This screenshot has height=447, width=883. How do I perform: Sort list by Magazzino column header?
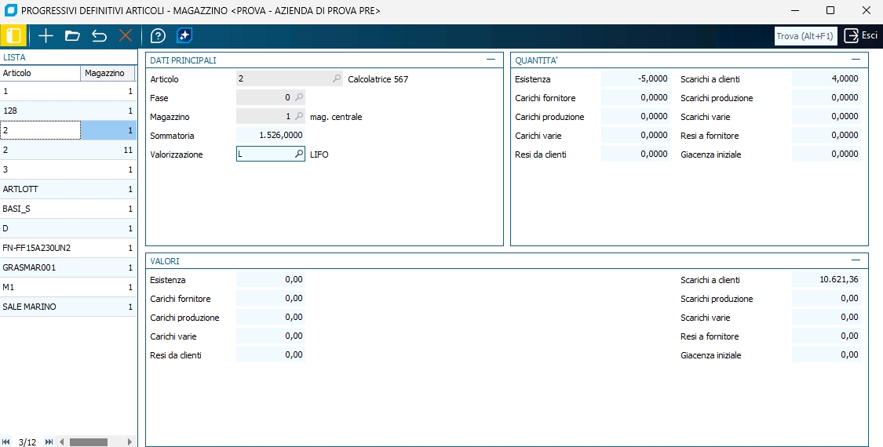(108, 73)
